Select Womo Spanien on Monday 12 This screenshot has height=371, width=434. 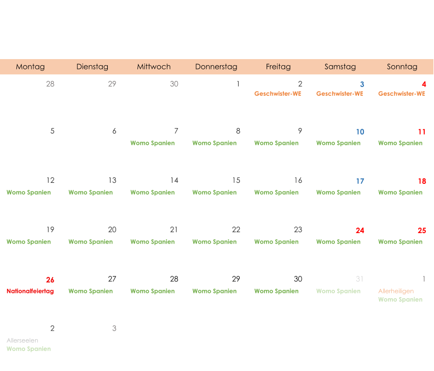pyautogui.click(x=28, y=192)
